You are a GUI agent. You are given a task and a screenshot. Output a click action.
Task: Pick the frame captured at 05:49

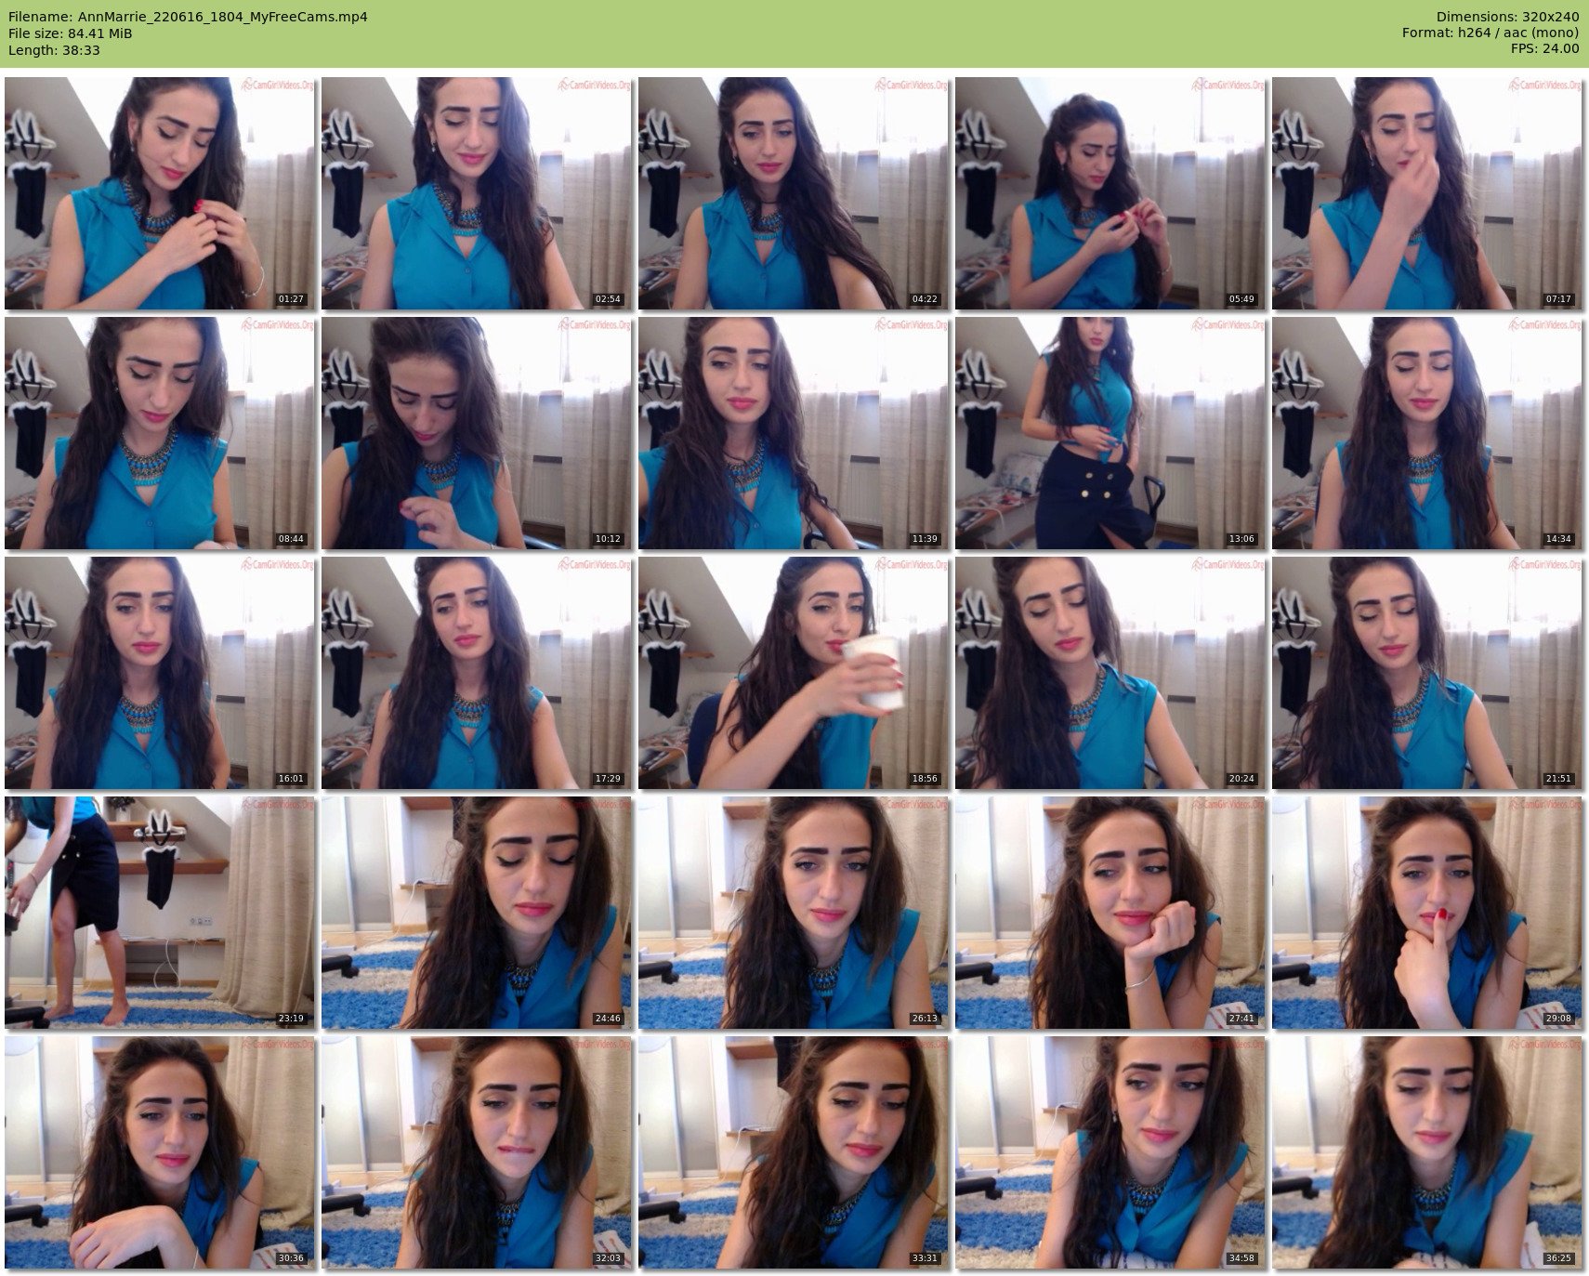click(x=1110, y=193)
